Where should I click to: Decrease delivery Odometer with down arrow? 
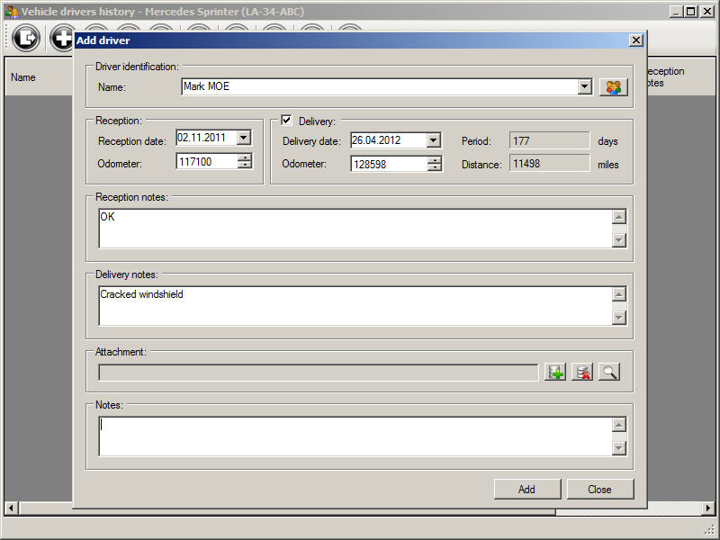[435, 167]
